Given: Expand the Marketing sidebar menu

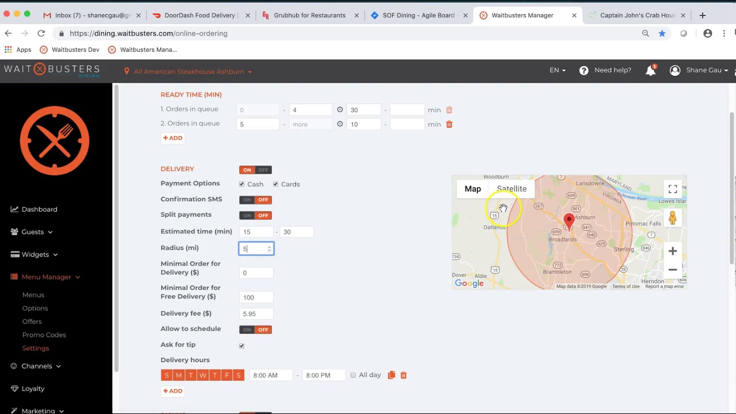Looking at the screenshot, I should (37, 411).
